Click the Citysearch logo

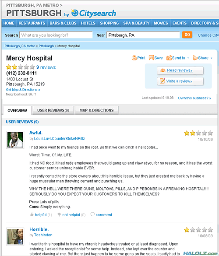coord(94,13)
